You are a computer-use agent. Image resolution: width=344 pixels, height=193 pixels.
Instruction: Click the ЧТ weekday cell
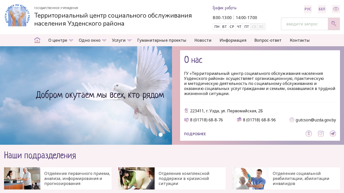tap(239, 27)
